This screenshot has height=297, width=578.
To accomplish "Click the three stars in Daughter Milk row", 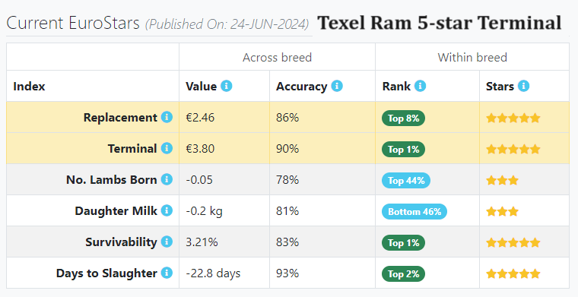I will click(x=503, y=212).
